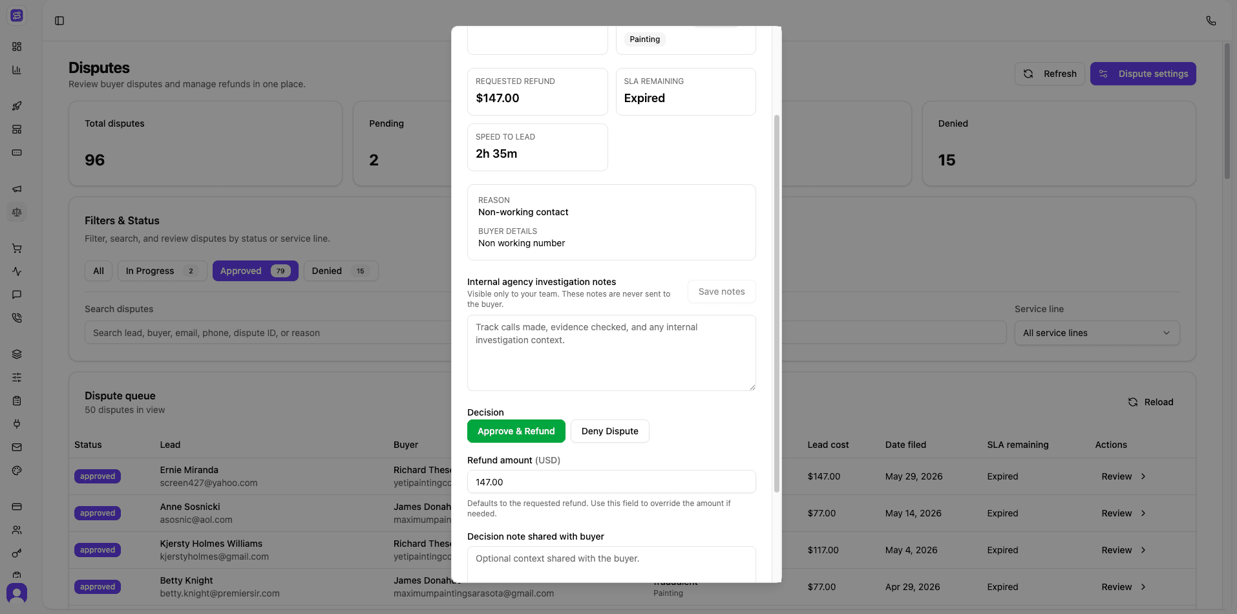The width and height of the screenshot is (1237, 614).
Task: Select the In Progress filter tab
Action: click(x=162, y=271)
